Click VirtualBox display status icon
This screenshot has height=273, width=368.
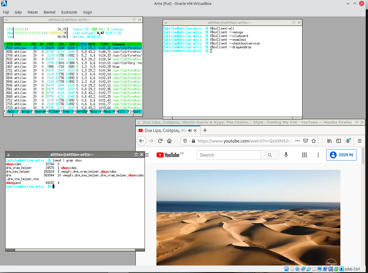(x=319, y=269)
